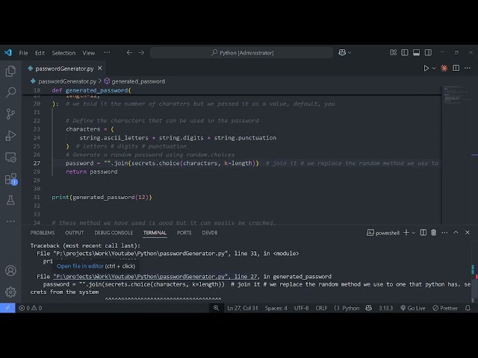Open the Manage gear icon
Image resolution: width=478 pixels, height=358 pixels.
click(10, 292)
